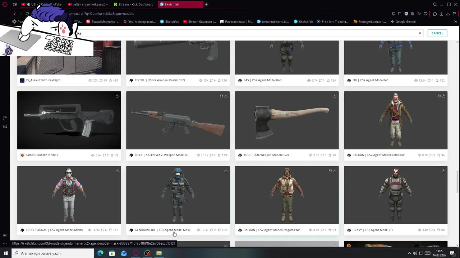Open sidebar three-dots more options
The width and height of the screenshot is (460, 258).
5,244
